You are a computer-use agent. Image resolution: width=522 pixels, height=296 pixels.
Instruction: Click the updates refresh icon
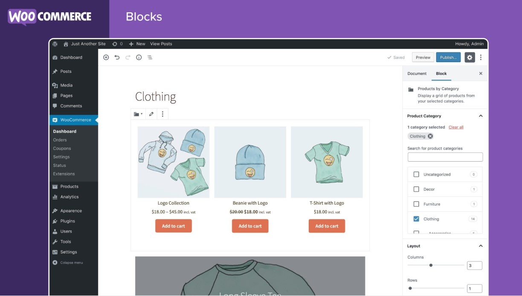pos(114,44)
